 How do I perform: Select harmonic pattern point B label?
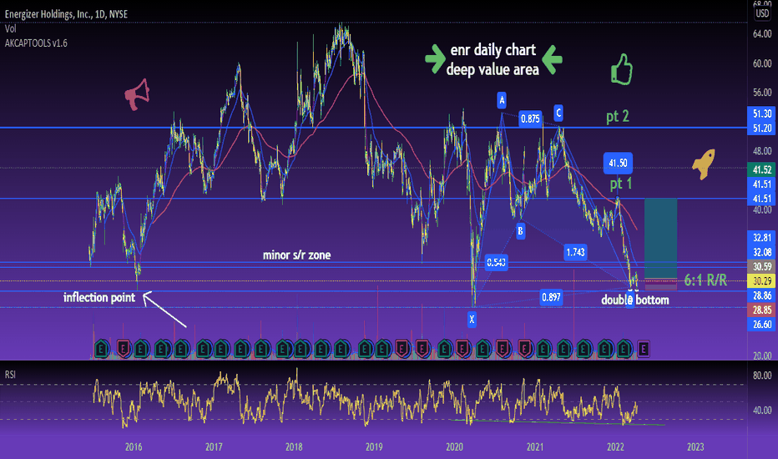(x=520, y=230)
